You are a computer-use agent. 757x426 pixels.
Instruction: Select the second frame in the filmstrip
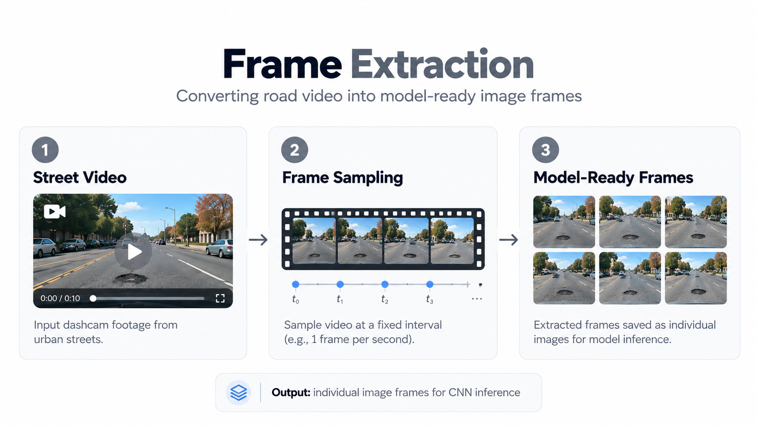pos(360,241)
